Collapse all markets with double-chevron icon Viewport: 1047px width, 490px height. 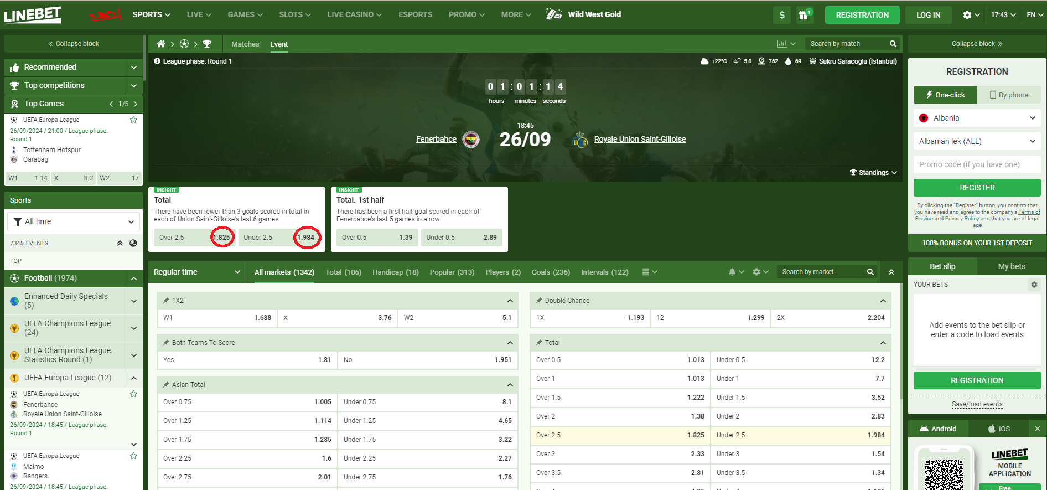point(891,272)
